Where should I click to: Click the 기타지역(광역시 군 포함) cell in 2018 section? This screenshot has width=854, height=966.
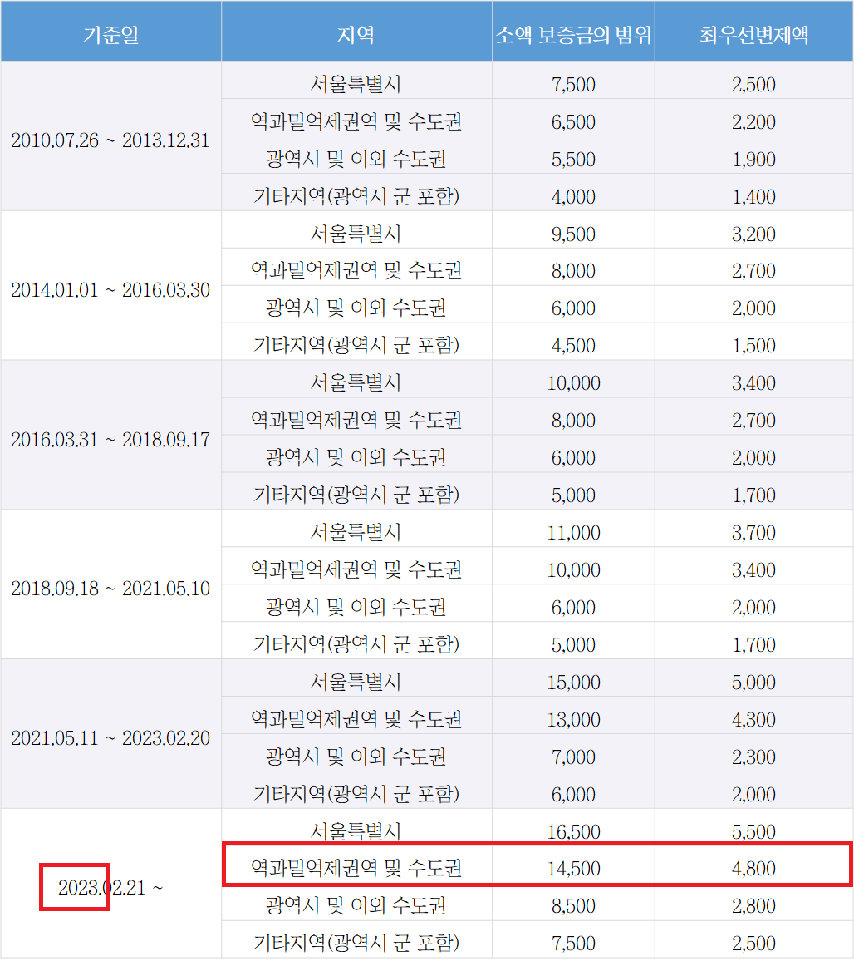[x=356, y=640]
